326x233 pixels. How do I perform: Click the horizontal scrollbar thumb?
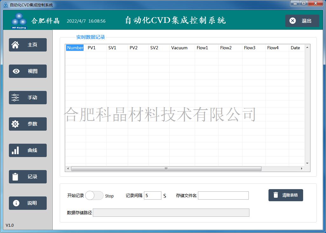166,168
